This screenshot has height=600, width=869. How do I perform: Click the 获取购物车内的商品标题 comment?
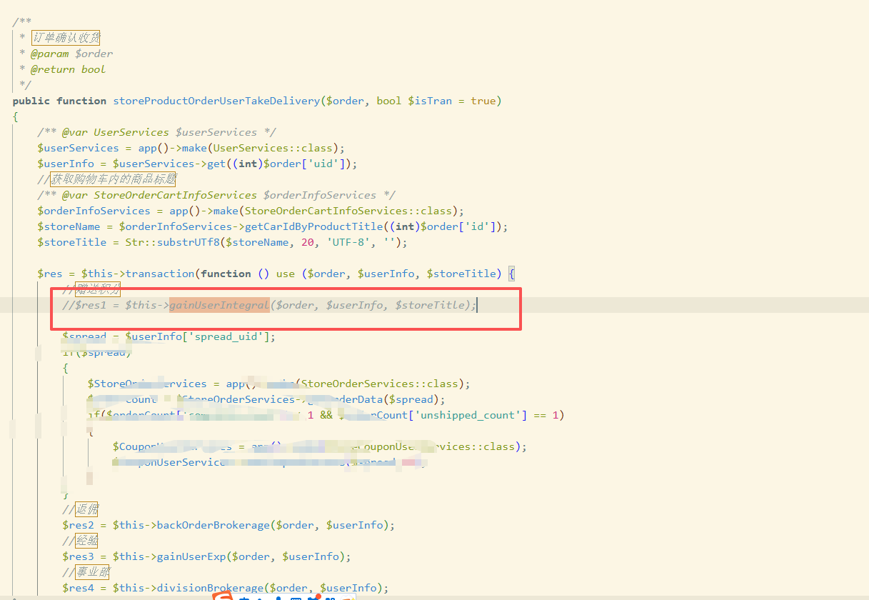click(x=113, y=179)
